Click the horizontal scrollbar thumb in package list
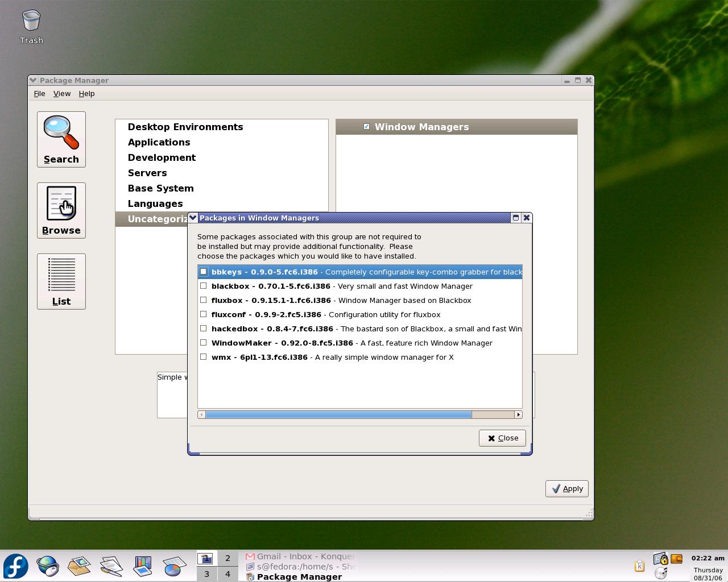This screenshot has height=582, width=728. 338,415
